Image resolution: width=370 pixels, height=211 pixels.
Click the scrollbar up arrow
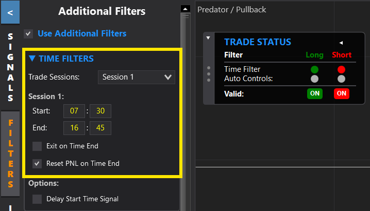(x=184, y=8)
